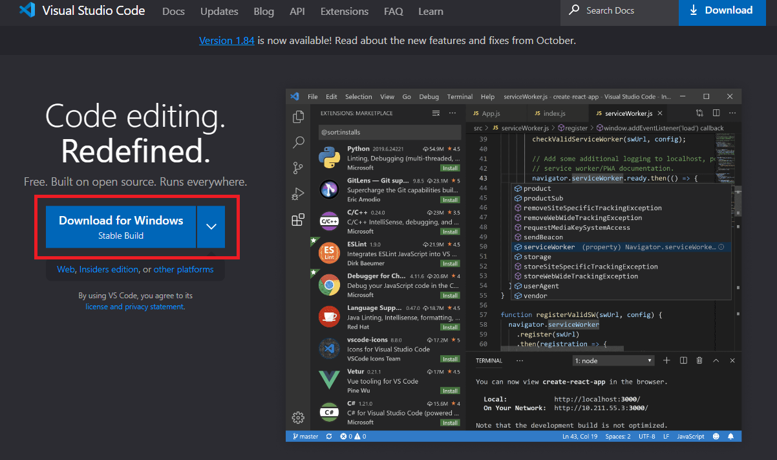Click Download for Windows Stable Build

pos(121,226)
